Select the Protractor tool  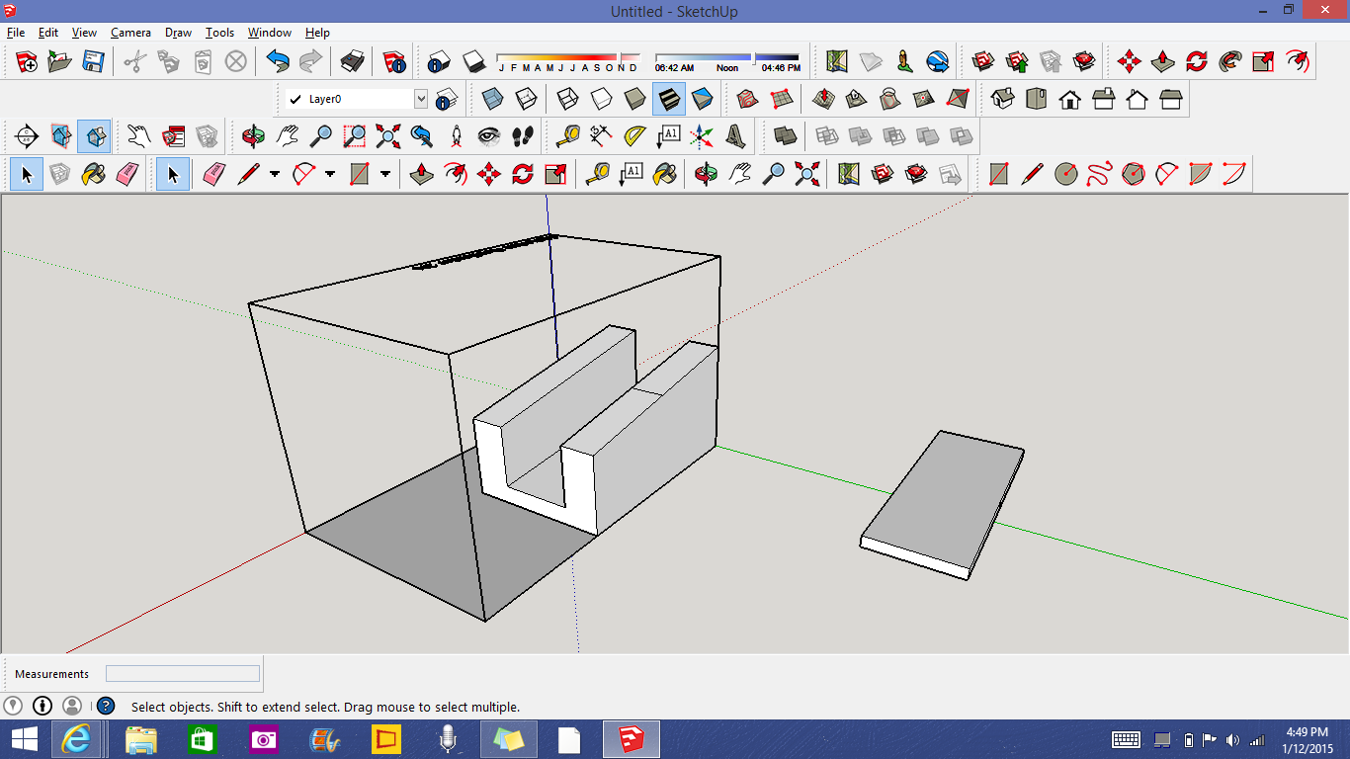tap(633, 136)
